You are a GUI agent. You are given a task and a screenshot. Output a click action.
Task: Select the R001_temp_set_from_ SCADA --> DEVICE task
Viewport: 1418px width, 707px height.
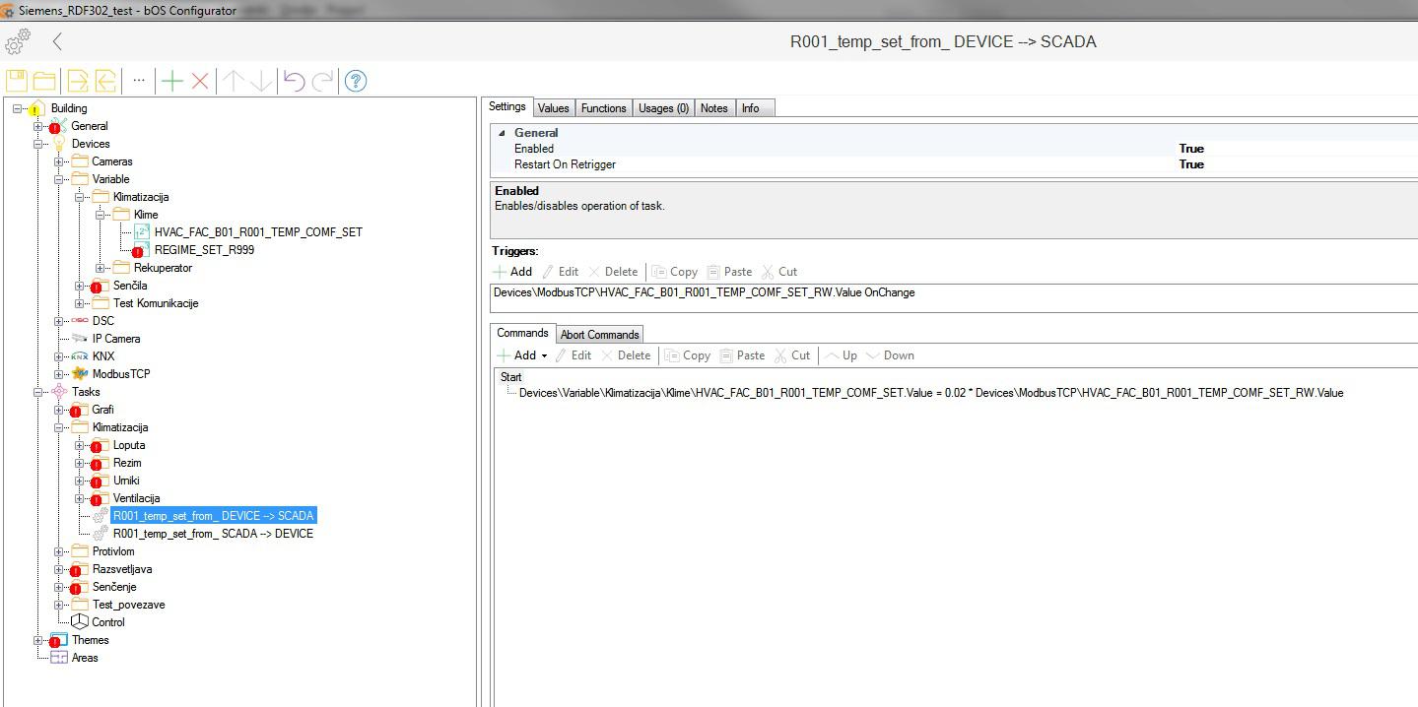tap(213, 534)
